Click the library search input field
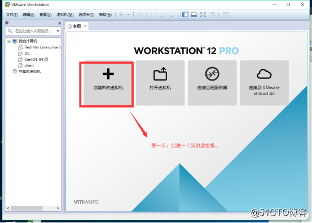The image size is (312, 223). click(x=33, y=31)
